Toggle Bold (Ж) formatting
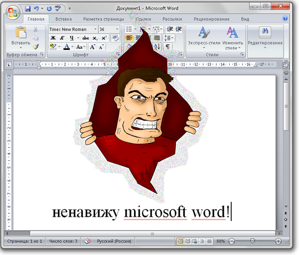 tap(53, 38)
